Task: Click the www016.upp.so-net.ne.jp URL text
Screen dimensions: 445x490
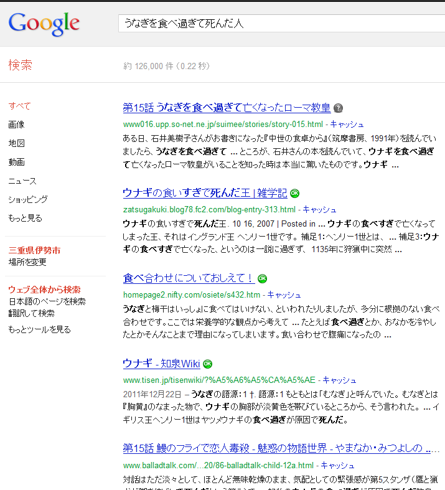Action: click(223, 125)
